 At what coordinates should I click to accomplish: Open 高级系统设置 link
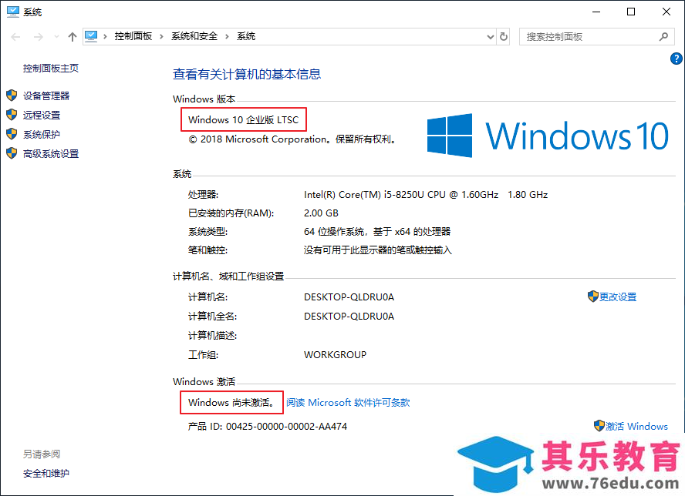pyautogui.click(x=51, y=153)
